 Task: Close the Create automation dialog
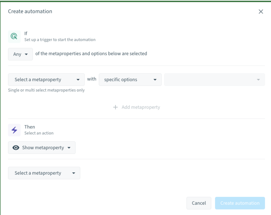pos(261,12)
